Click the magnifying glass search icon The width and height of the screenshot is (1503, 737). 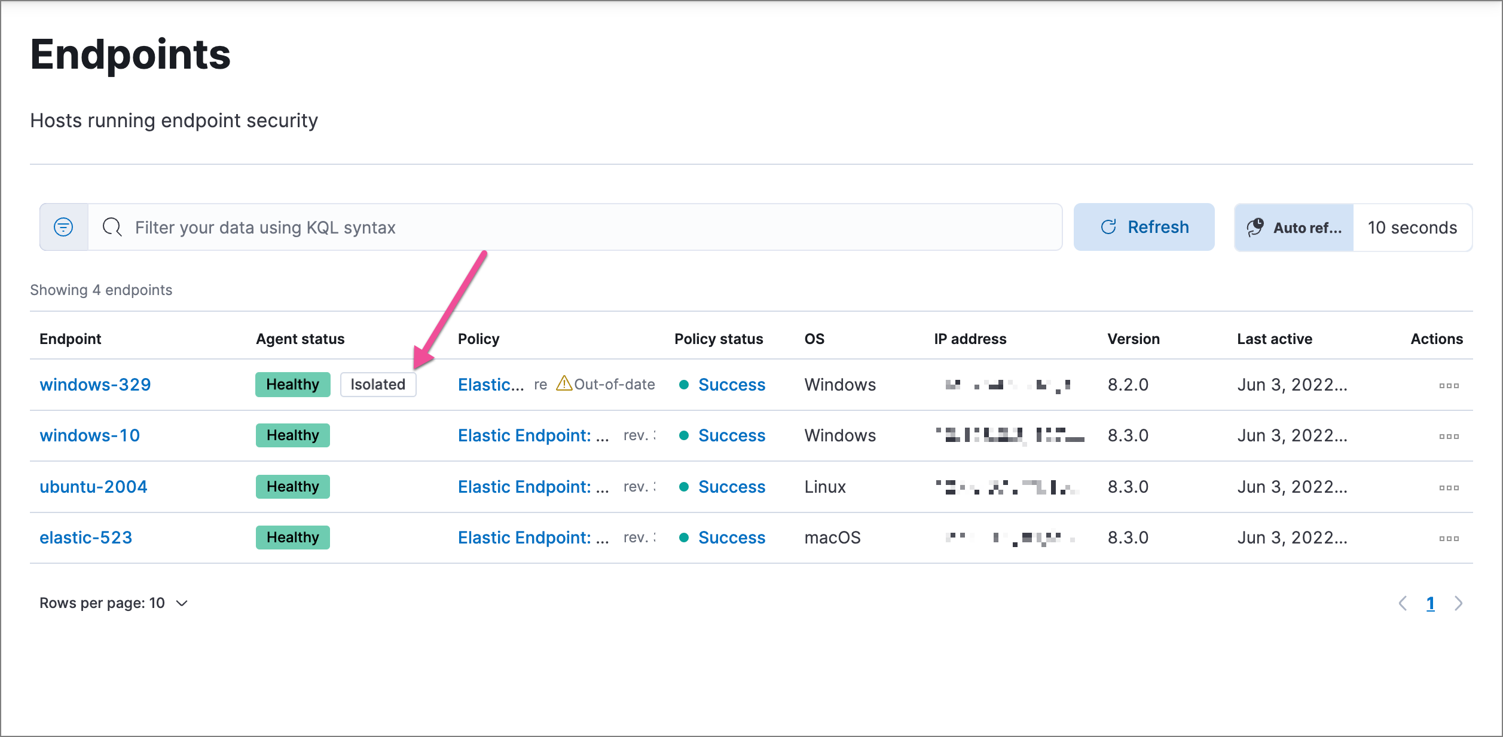(x=111, y=227)
